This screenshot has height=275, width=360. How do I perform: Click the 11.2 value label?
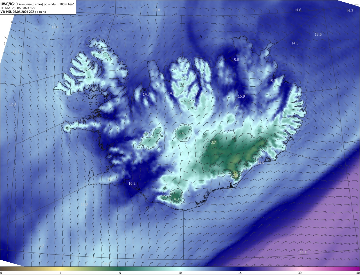coord(41,246)
